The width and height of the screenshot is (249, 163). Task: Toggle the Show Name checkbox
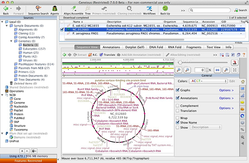pos(178,122)
